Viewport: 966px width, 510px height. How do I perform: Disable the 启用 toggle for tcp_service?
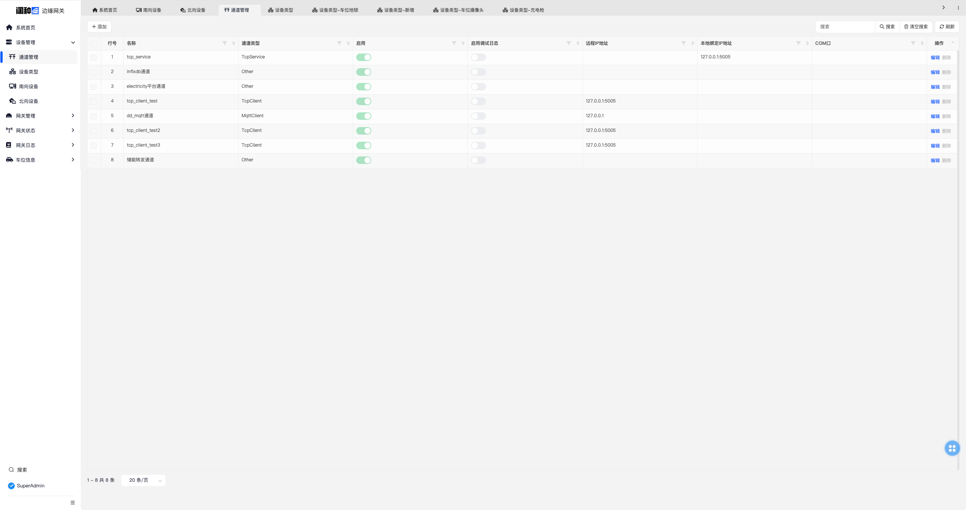[364, 57]
